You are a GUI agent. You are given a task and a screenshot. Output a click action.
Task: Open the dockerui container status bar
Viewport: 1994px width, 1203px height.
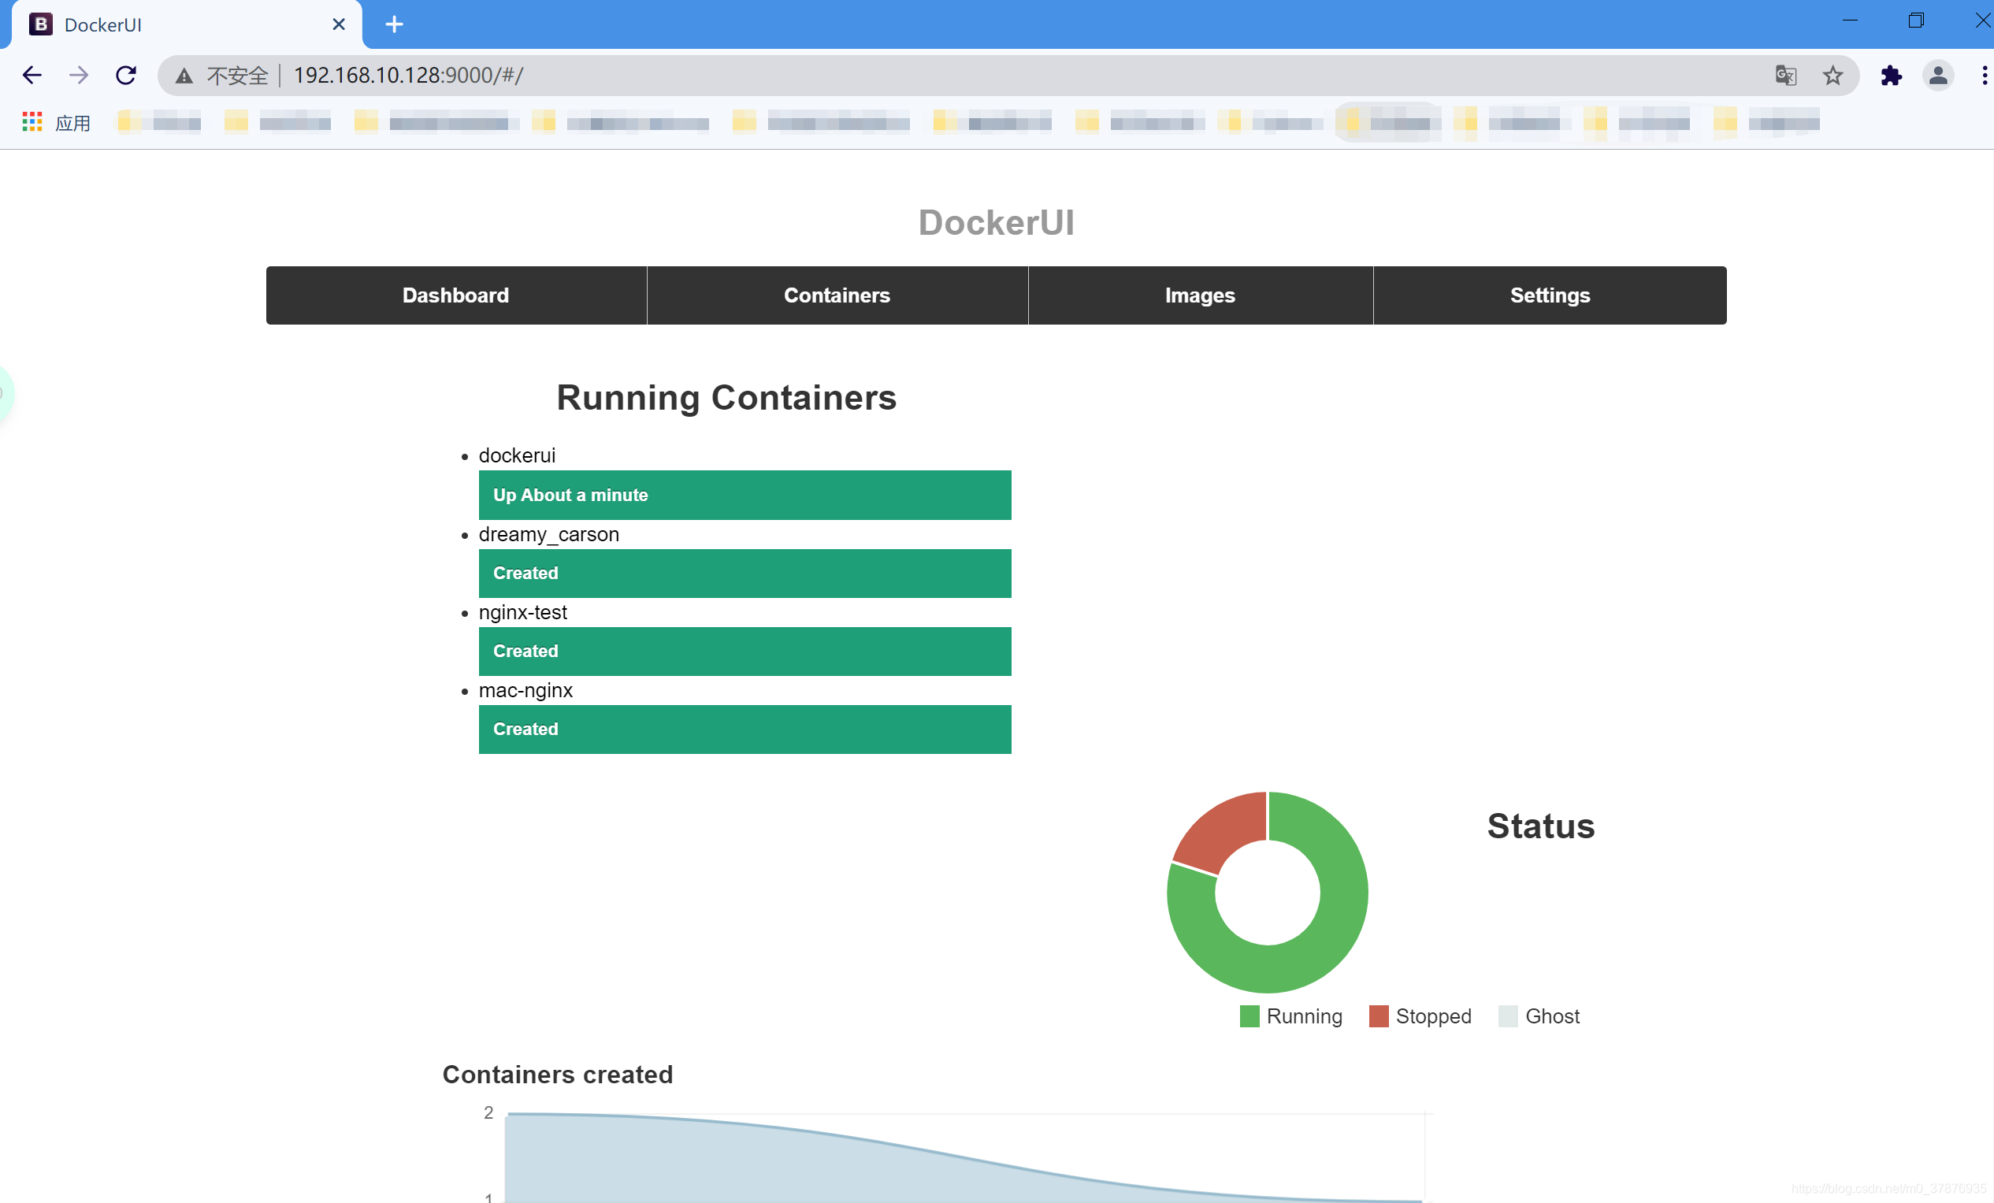(745, 495)
